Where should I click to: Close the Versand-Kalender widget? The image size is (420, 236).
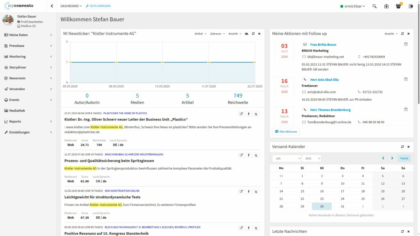[x=409, y=147]
